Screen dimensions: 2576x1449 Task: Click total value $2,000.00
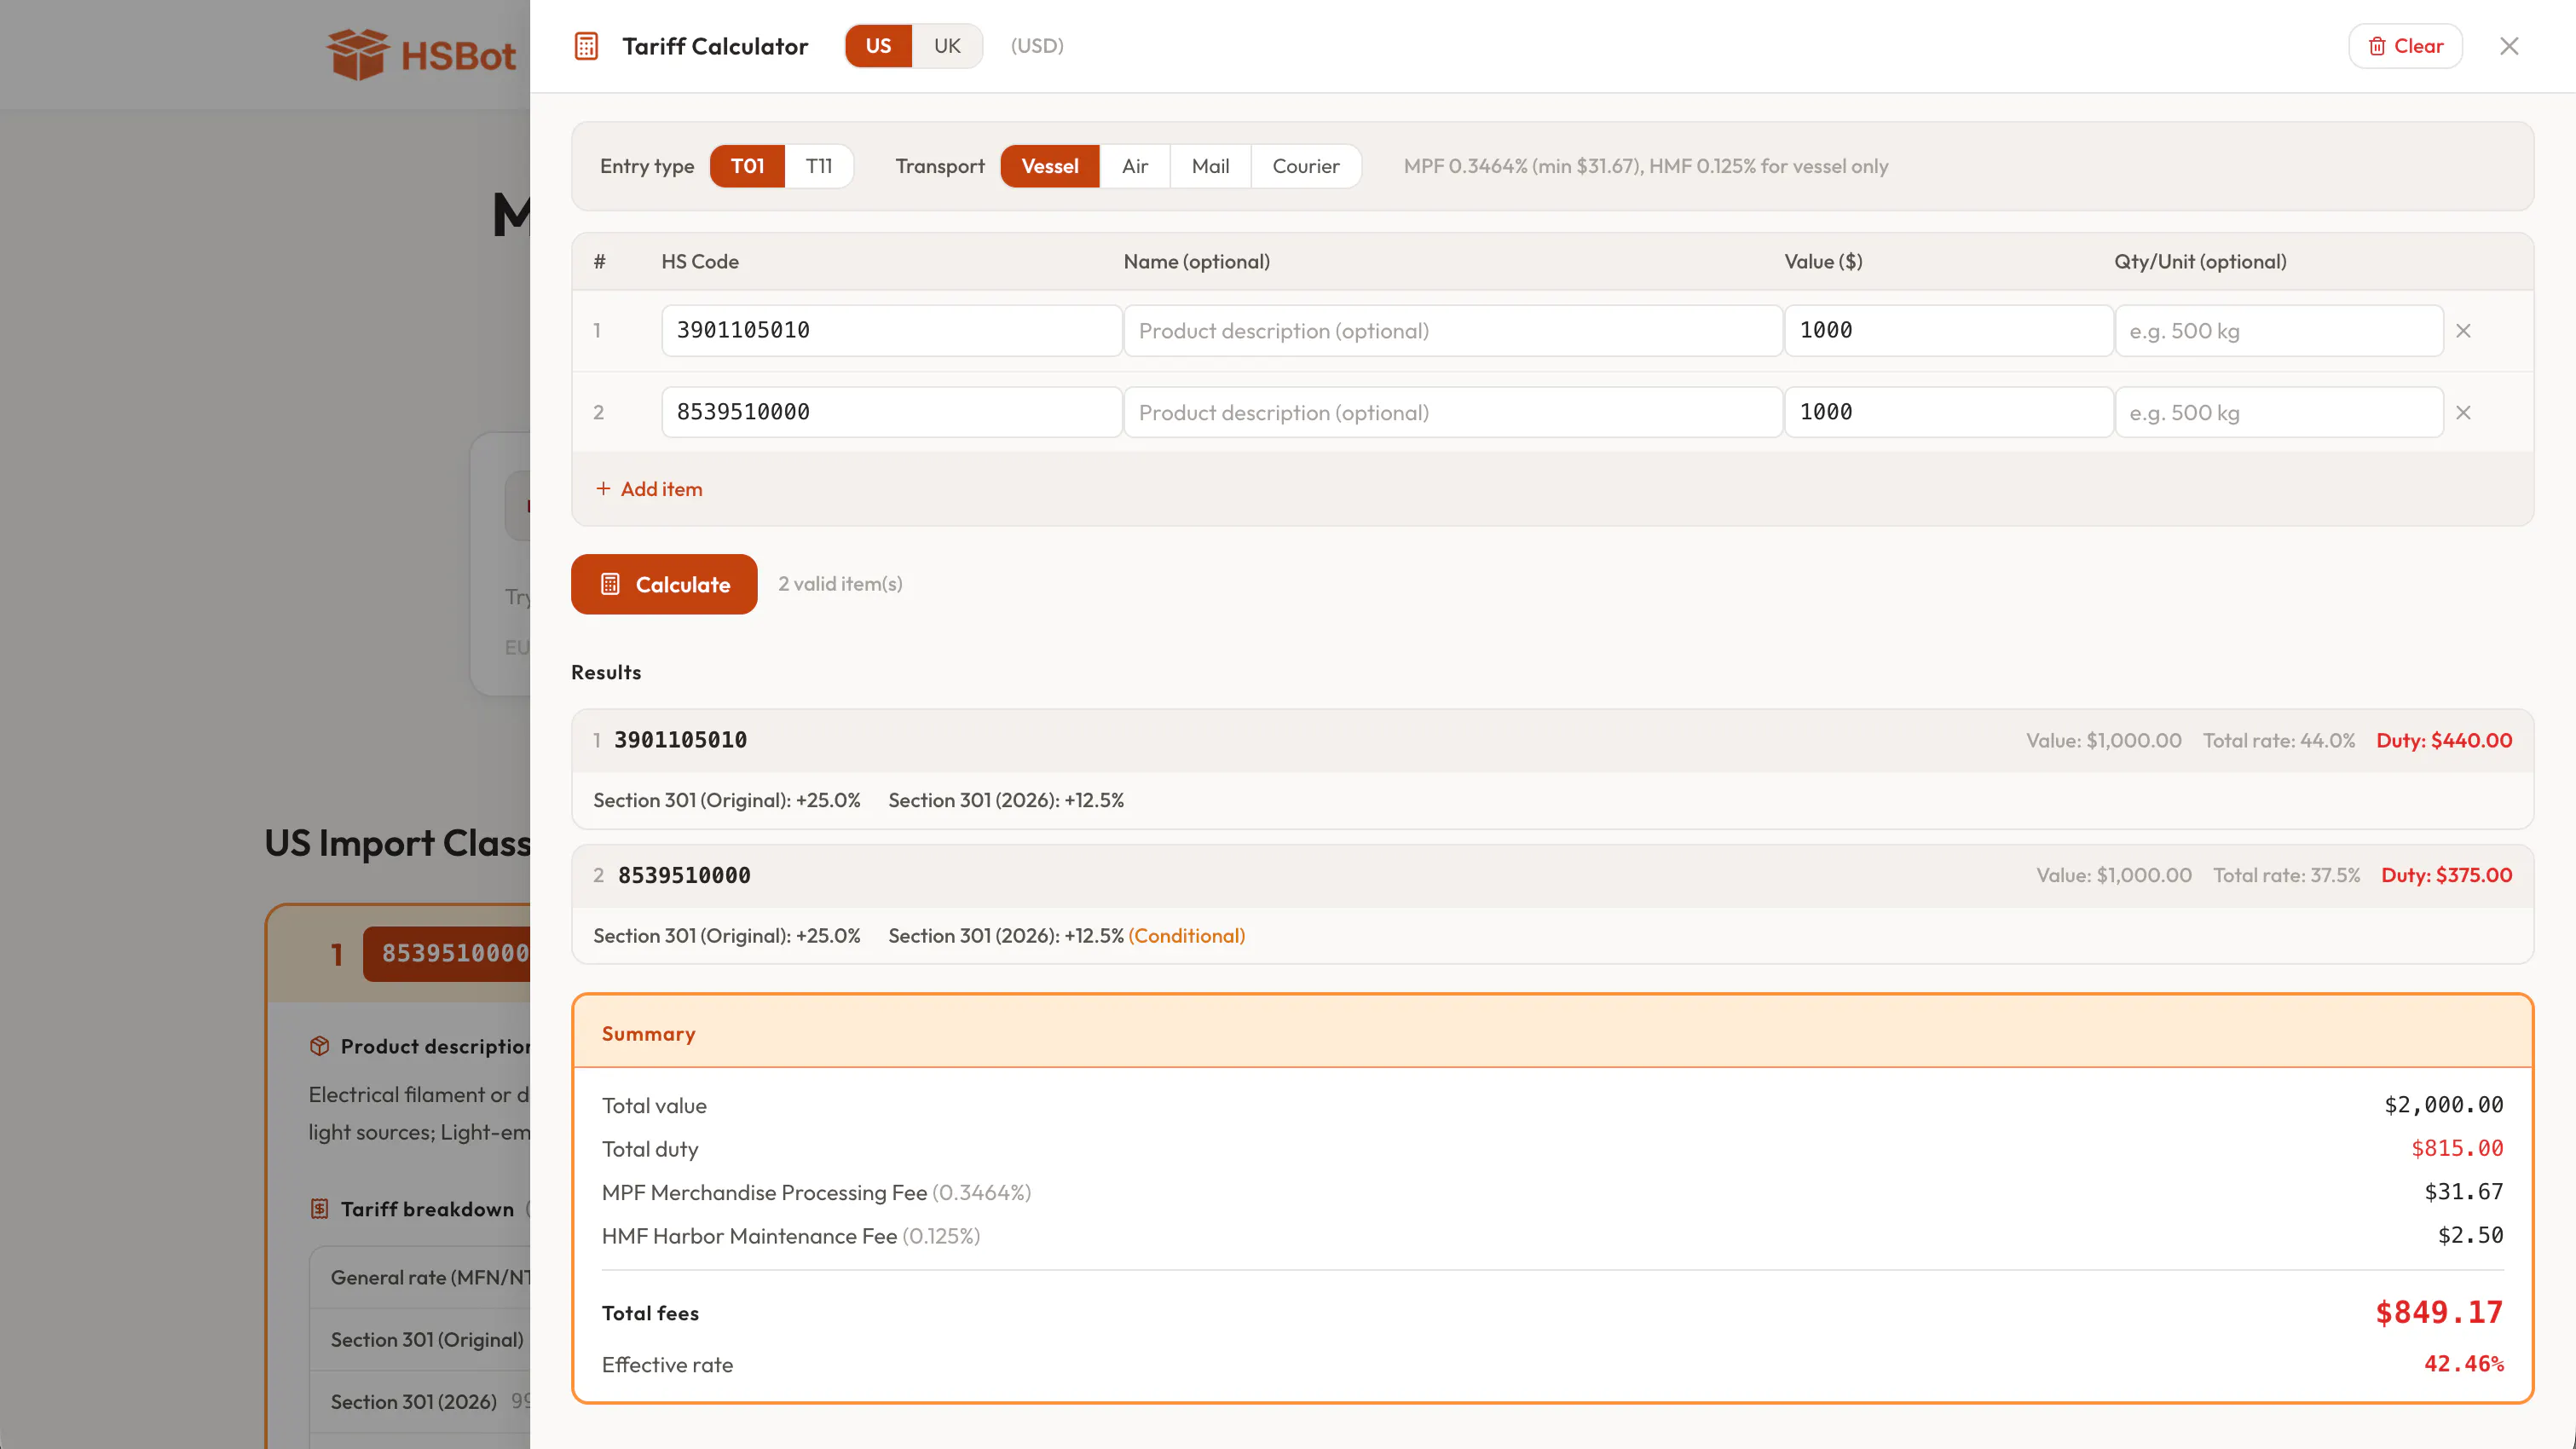pyautogui.click(x=2444, y=1105)
